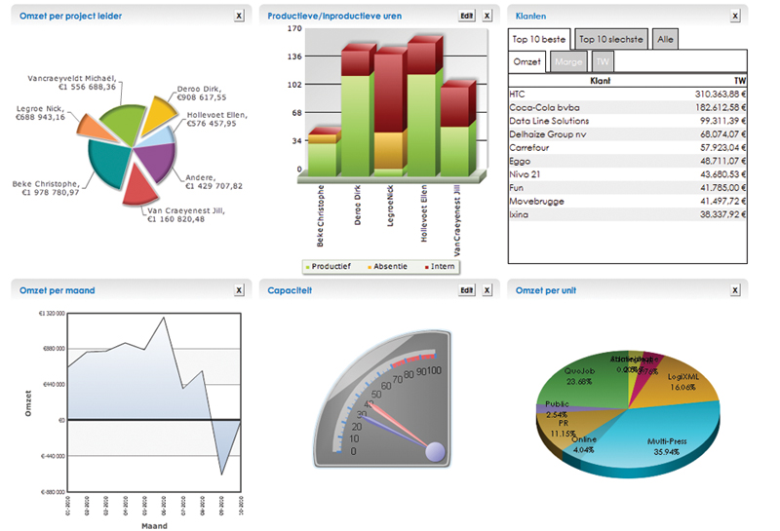The height and width of the screenshot is (531, 780).
Task: Select the Alle tab in Klanten
Action: [x=665, y=39]
